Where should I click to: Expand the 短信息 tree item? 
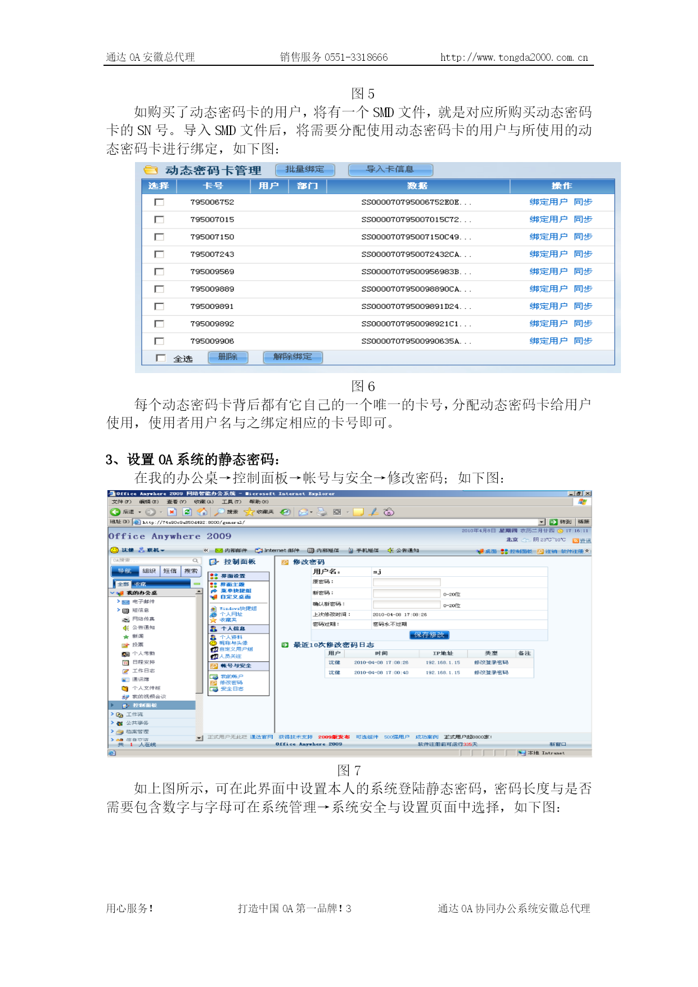[119, 610]
